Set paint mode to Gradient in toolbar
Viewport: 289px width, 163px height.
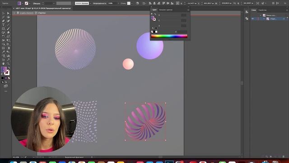6,78
